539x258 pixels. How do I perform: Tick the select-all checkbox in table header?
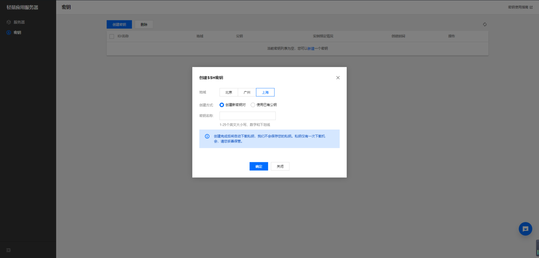click(112, 36)
